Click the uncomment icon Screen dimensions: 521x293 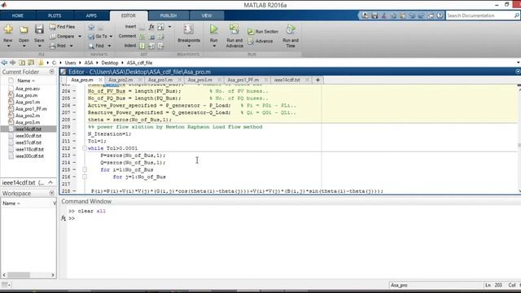151,36
